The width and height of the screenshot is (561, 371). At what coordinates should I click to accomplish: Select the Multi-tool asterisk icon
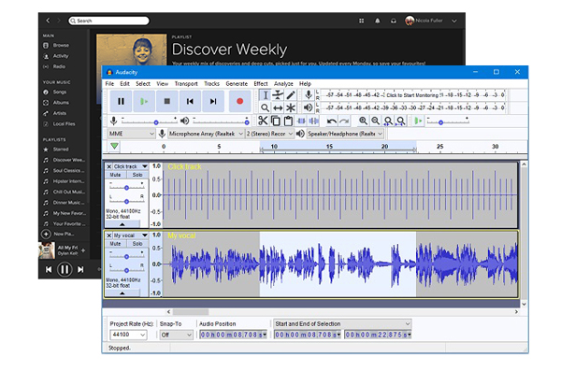[x=291, y=107]
